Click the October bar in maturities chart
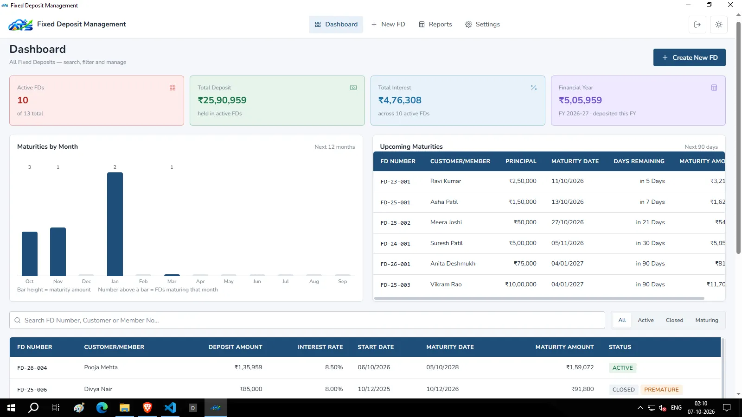This screenshot has height=417, width=742. pos(30,254)
